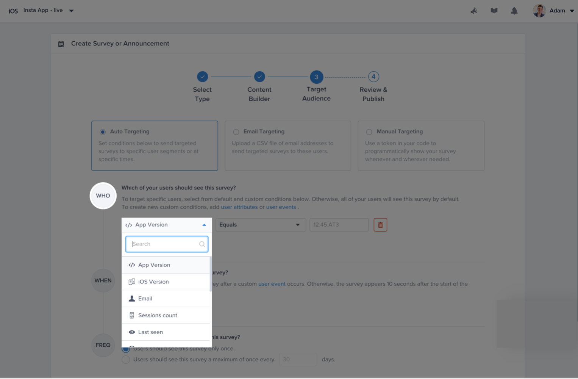Open the user attributes link
Image resolution: width=578 pixels, height=379 pixels.
point(239,207)
